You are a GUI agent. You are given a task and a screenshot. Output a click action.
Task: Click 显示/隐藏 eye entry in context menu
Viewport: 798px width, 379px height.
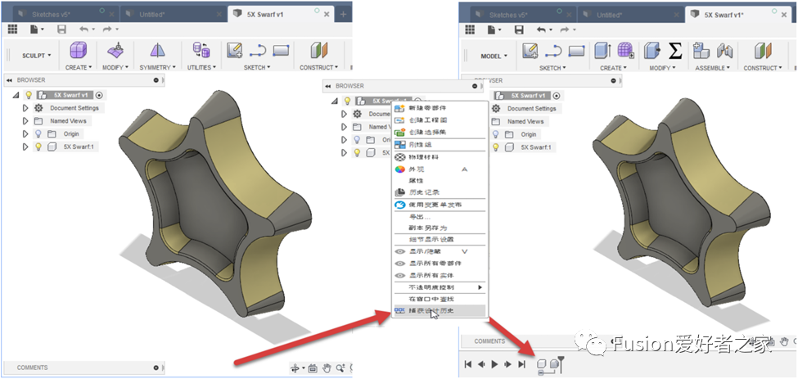click(x=440, y=251)
